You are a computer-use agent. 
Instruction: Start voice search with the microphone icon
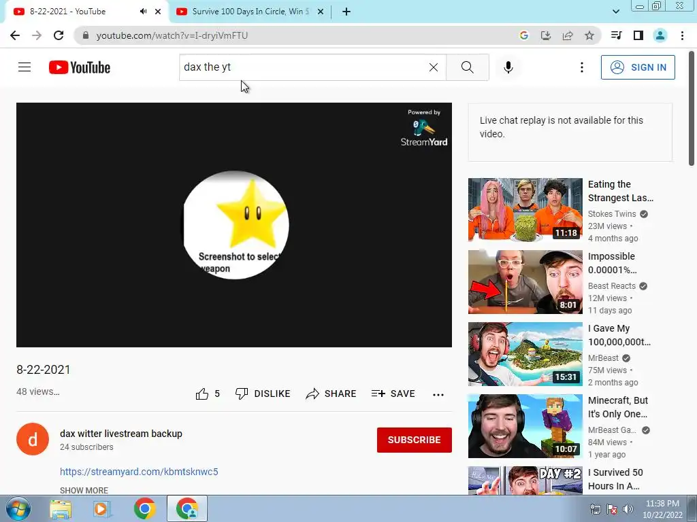point(508,67)
